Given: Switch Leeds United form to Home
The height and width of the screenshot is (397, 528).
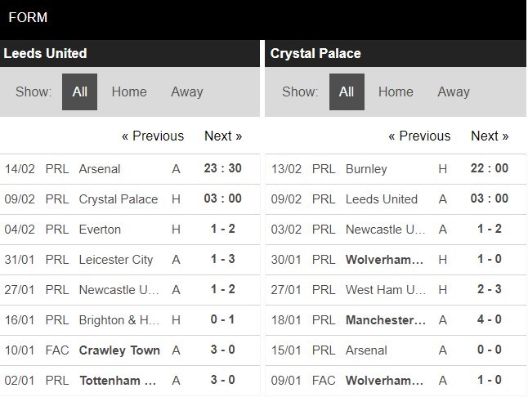Looking at the screenshot, I should (129, 91).
